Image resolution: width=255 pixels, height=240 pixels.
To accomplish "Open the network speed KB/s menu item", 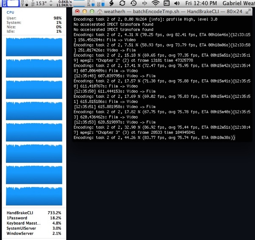I will (x=62, y=3).
